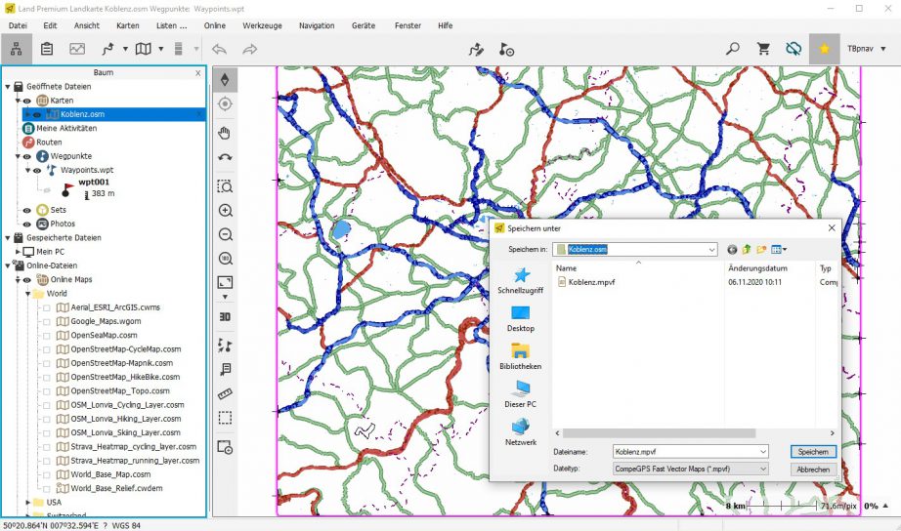This screenshot has height=531, width=901.
Task: Click the zoom in magnifier icon
Action: pos(225,210)
